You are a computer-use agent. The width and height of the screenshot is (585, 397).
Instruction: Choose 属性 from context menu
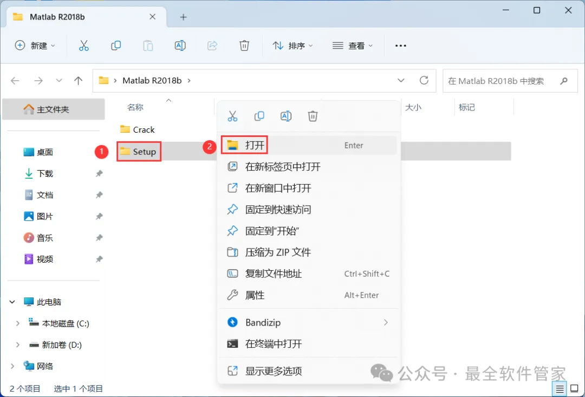309,295
